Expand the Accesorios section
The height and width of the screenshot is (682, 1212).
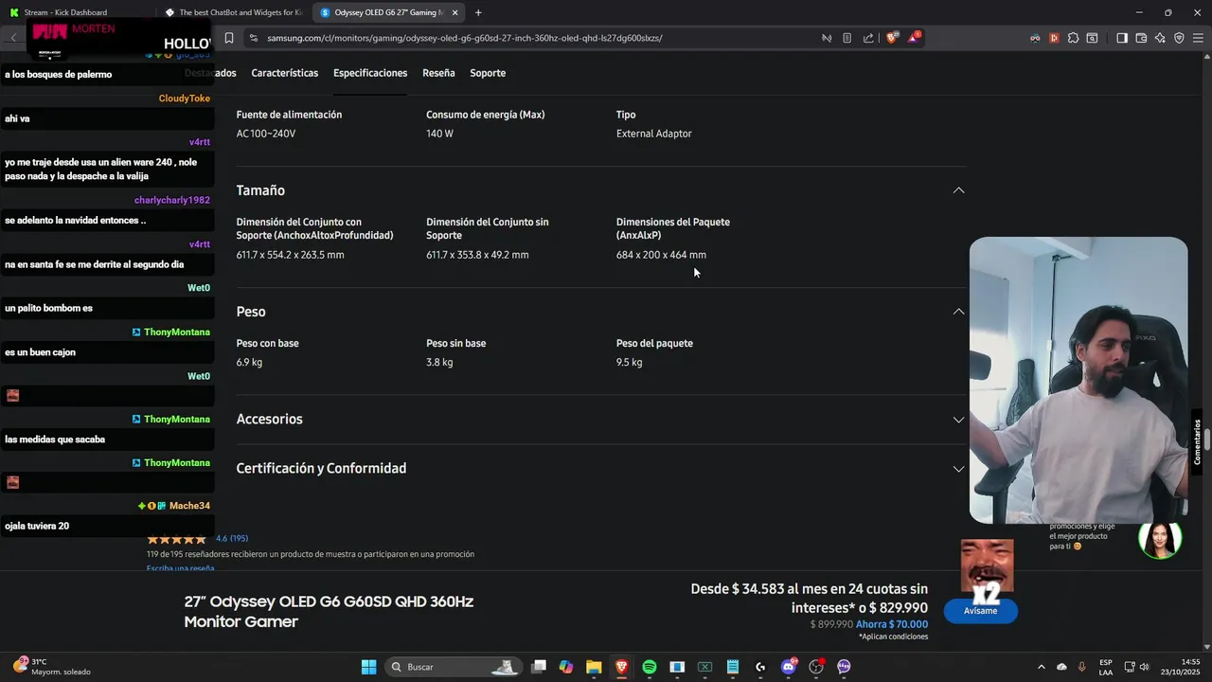(x=958, y=420)
